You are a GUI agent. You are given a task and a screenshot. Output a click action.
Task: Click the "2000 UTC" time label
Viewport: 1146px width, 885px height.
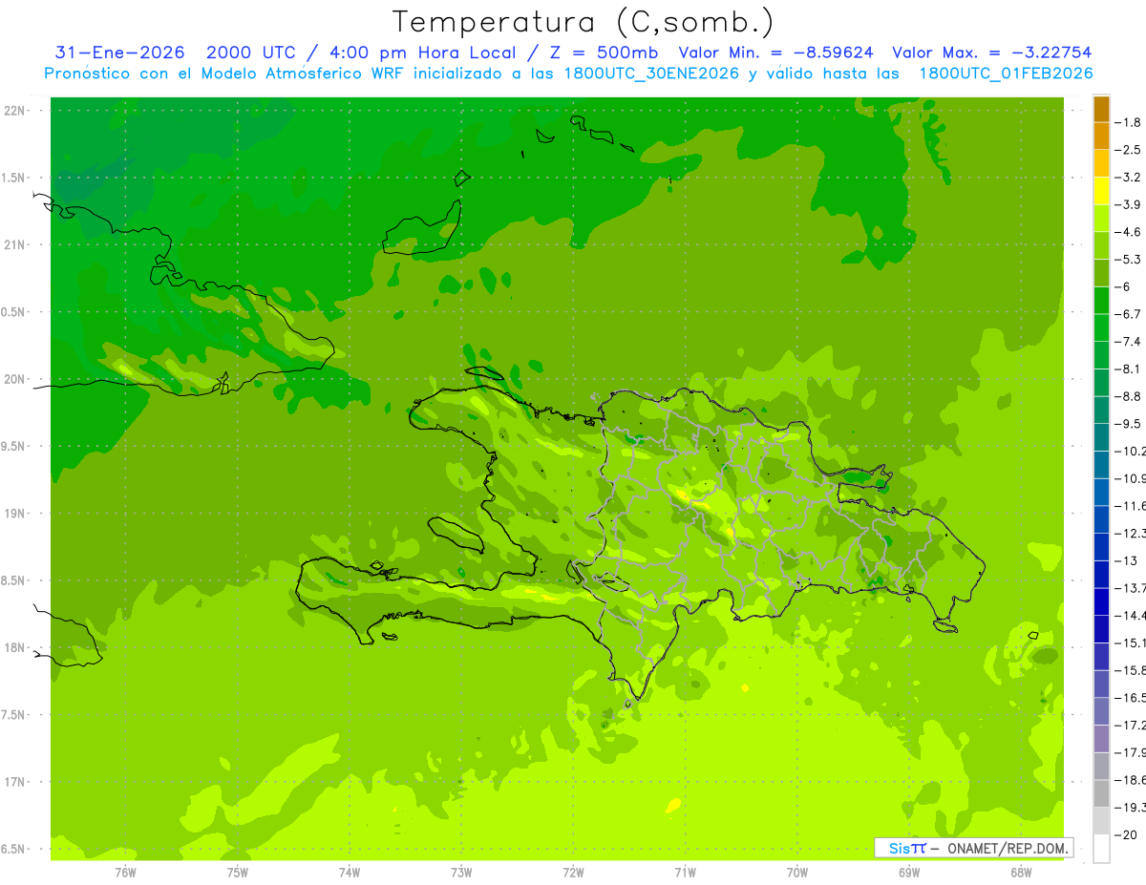[x=250, y=53]
